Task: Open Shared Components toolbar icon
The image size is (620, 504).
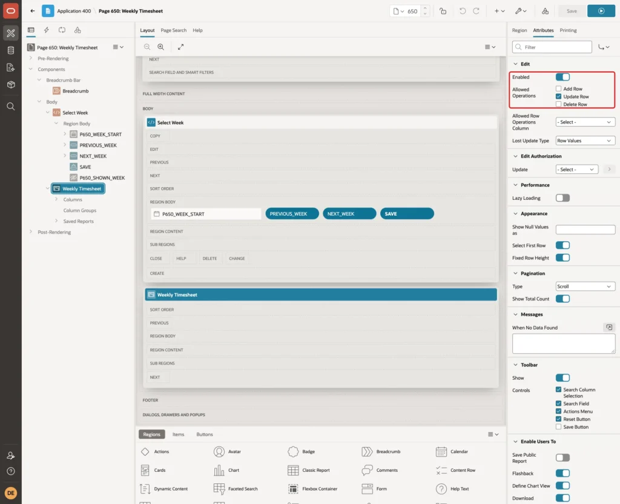Action: tap(546, 11)
